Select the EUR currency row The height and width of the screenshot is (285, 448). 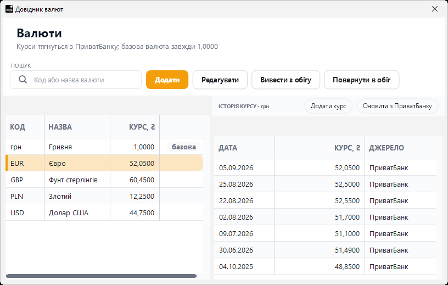(x=104, y=163)
